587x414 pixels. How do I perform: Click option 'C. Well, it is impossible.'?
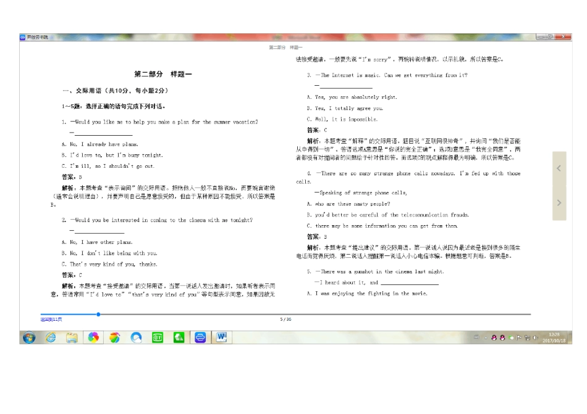[x=342, y=119]
